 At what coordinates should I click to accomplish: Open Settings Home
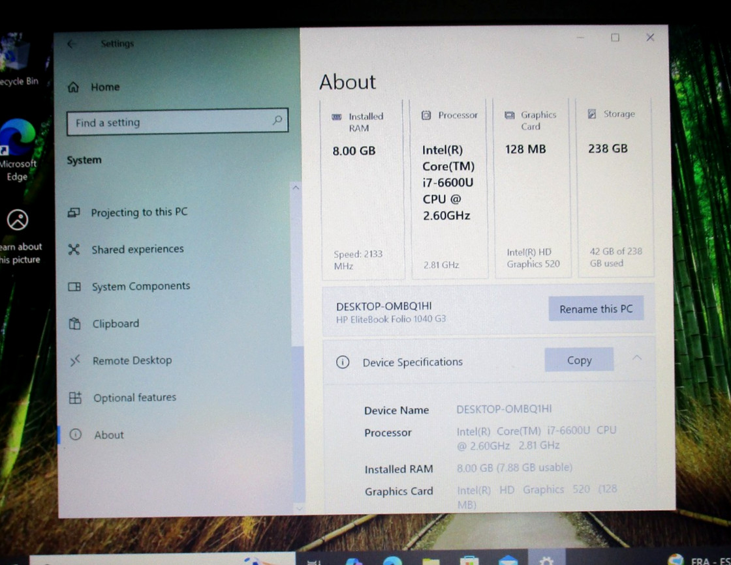click(x=94, y=87)
